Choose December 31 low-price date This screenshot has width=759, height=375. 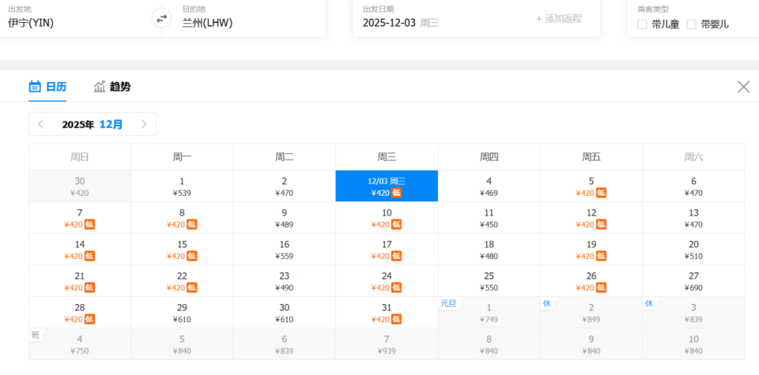pyautogui.click(x=387, y=313)
